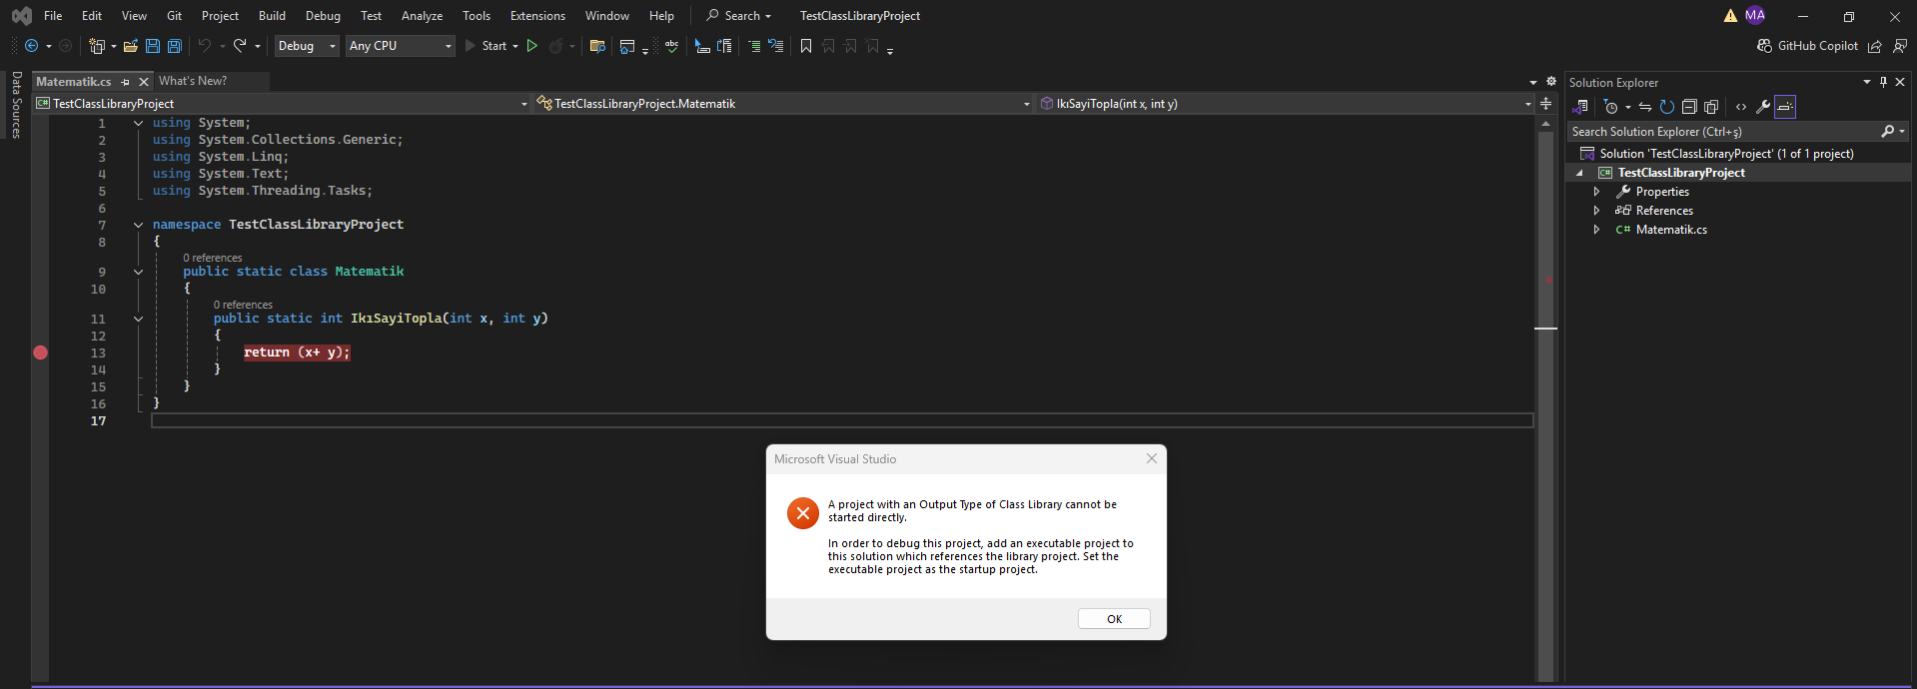Click Collapse All icon in Solution Explorer
Screen dimensions: 1917x689
pos(1689,107)
